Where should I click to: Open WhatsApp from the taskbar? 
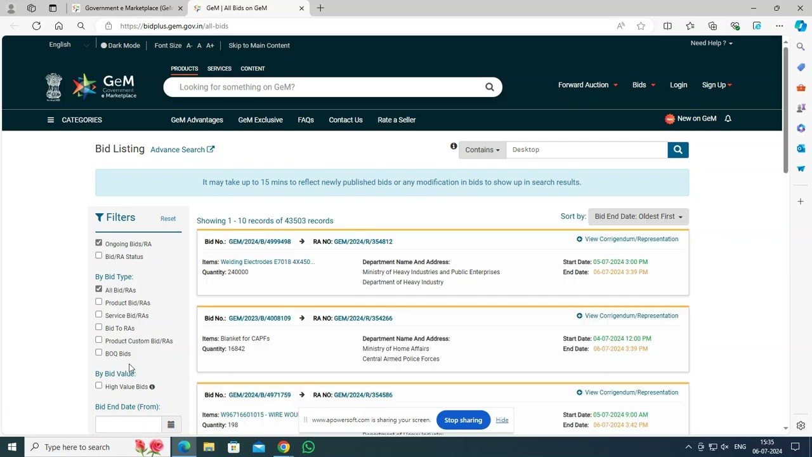coord(308,447)
